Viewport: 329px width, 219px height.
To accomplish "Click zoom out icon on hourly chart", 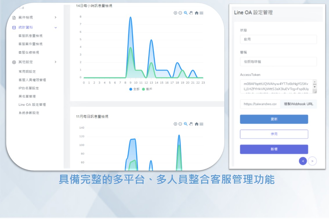I will pyautogui.click(x=180, y=13).
